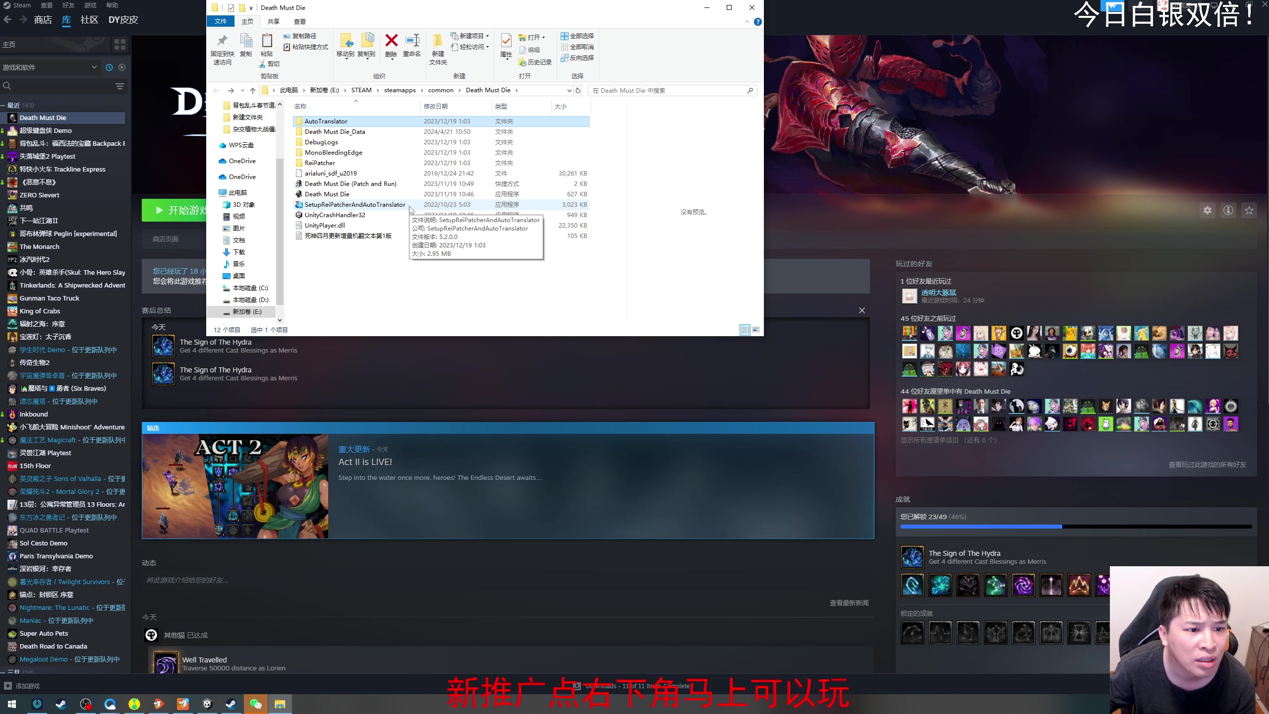Open the 商店页面 link in Steam

(166, 239)
